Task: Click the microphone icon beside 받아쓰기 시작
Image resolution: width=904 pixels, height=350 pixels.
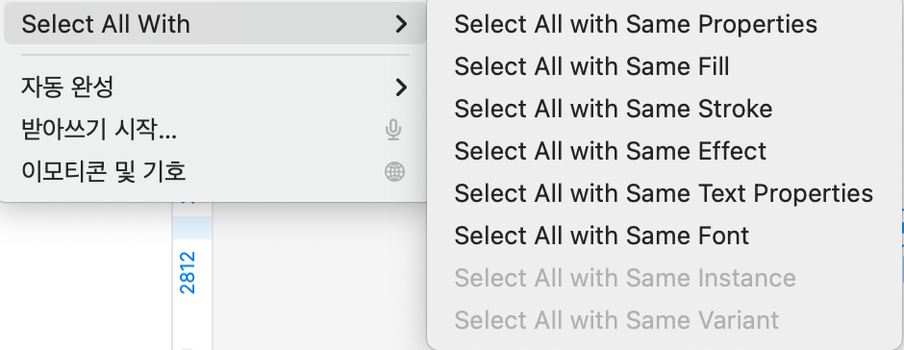Action: (x=393, y=130)
